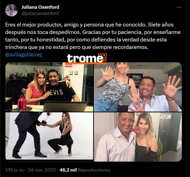Open the Grupo ATV hallway photo
The image size is (190, 177).
coord(138,137)
